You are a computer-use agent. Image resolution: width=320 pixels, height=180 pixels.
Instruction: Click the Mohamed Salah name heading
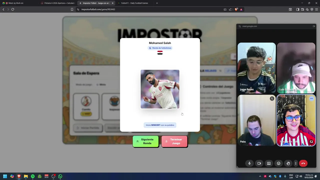click(x=160, y=43)
